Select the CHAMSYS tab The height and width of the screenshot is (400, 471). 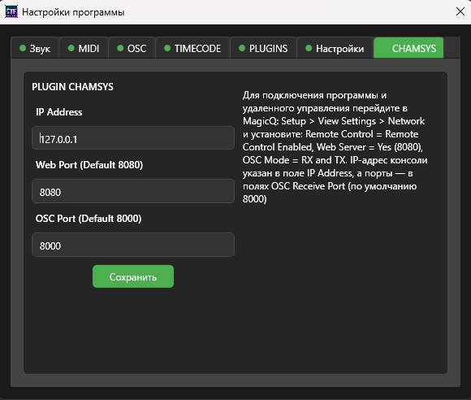pos(408,48)
